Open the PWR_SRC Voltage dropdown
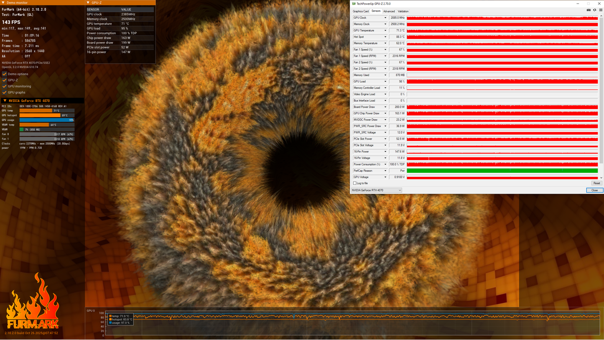604x340 pixels. pos(385,133)
